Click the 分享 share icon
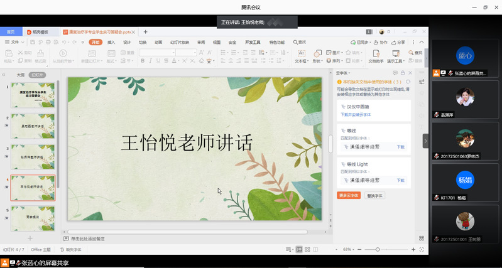The width and height of the screenshot is (502, 268). coord(399,42)
